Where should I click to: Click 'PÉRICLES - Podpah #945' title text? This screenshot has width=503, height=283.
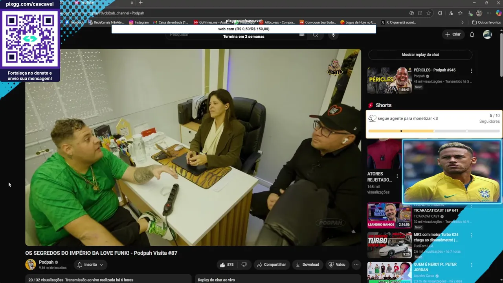(x=434, y=70)
